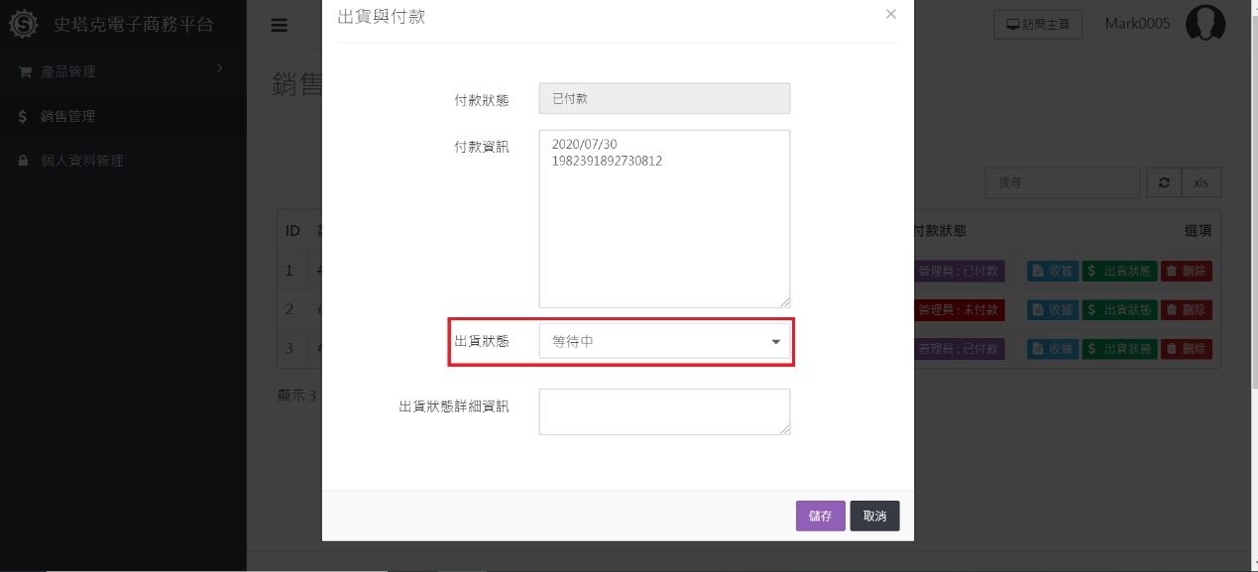
Task: Open 出貨狀態 for the third row
Action: coord(1118,349)
